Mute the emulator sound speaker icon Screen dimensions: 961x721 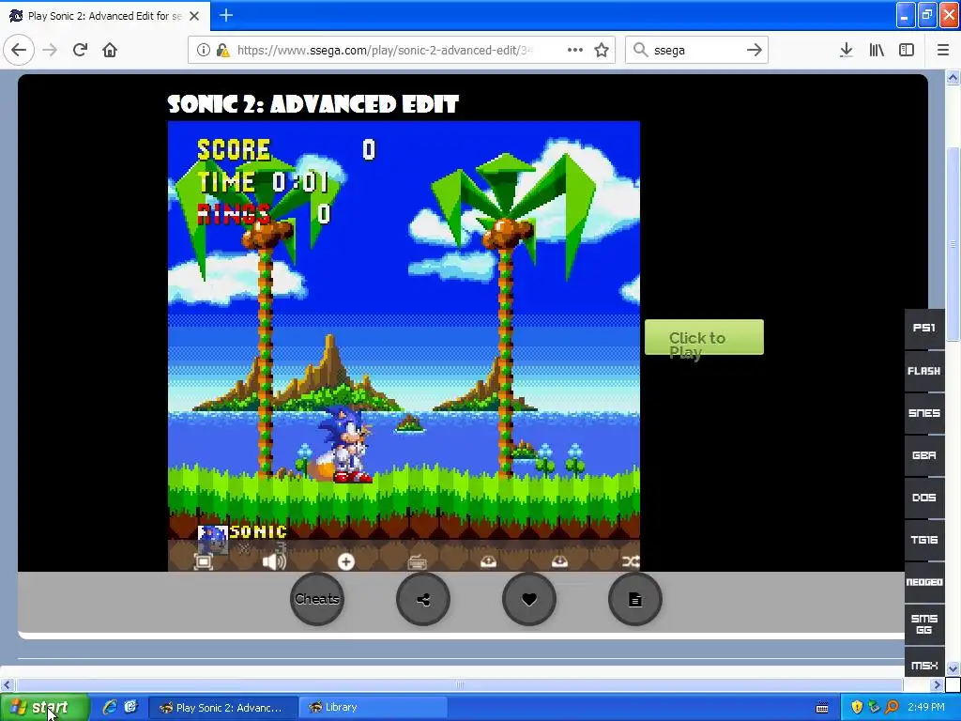coord(274,561)
